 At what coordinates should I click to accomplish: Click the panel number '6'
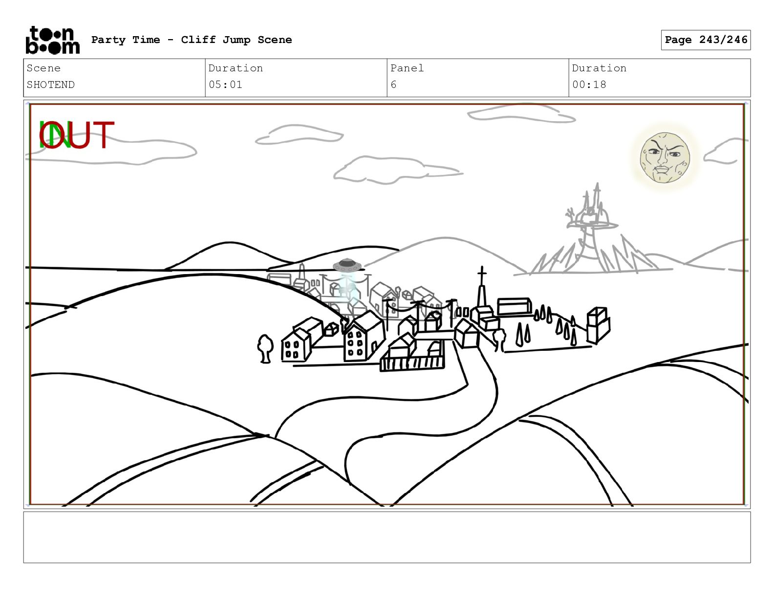click(x=393, y=85)
